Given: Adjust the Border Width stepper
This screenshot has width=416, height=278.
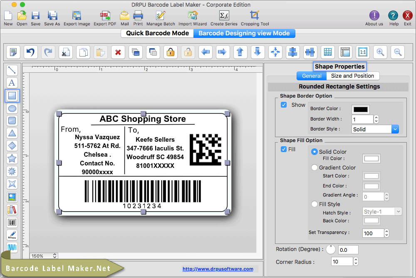Looking at the screenshot, I should (376, 119).
